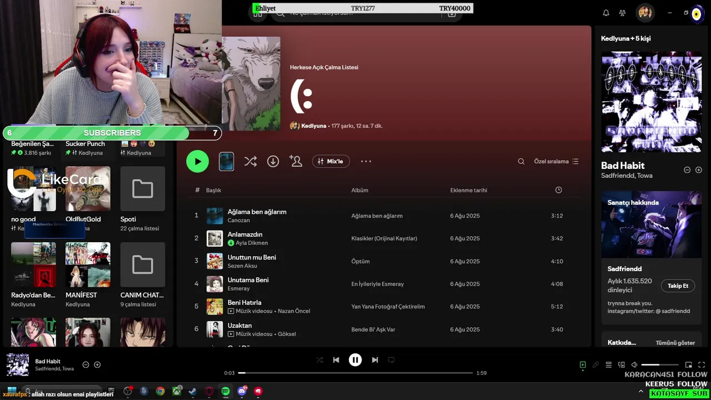Open the Özel sıralama sort menu
The image size is (711, 400).
coord(556,161)
